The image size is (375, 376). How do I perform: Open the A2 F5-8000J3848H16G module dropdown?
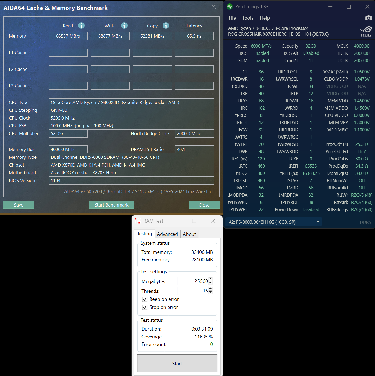(274, 222)
